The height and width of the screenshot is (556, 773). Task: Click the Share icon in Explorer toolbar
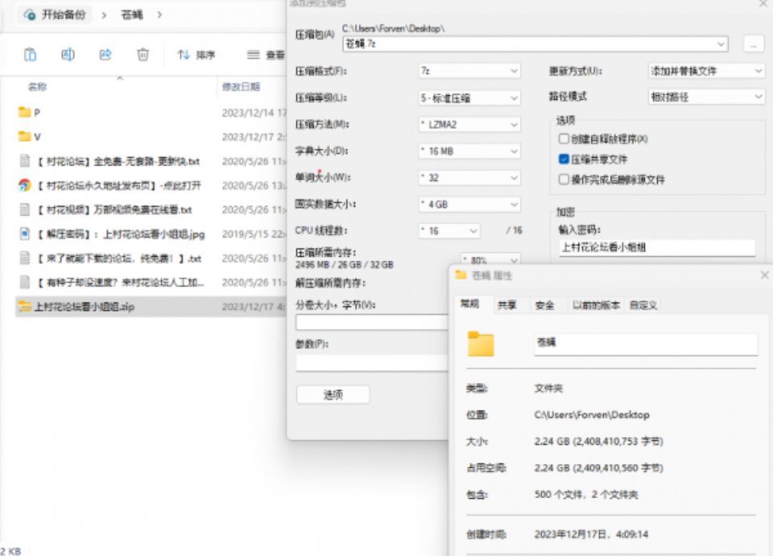[x=104, y=55]
